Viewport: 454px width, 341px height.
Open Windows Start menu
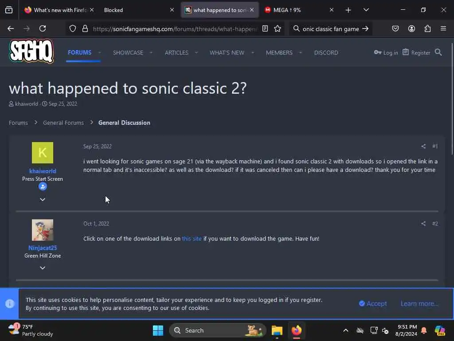coord(158,330)
